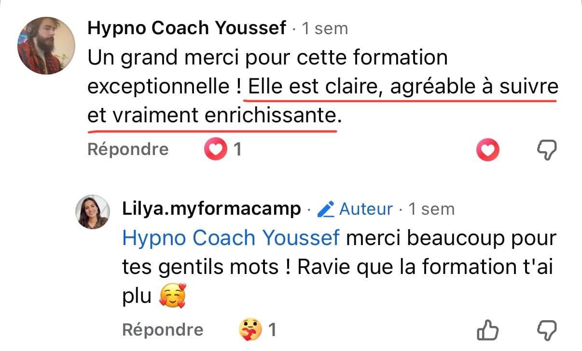Click the timestamp on Youssef's comment
The width and height of the screenshot is (582, 351).
pos(324,28)
